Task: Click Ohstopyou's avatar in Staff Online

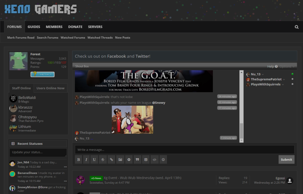Action: 13,118
